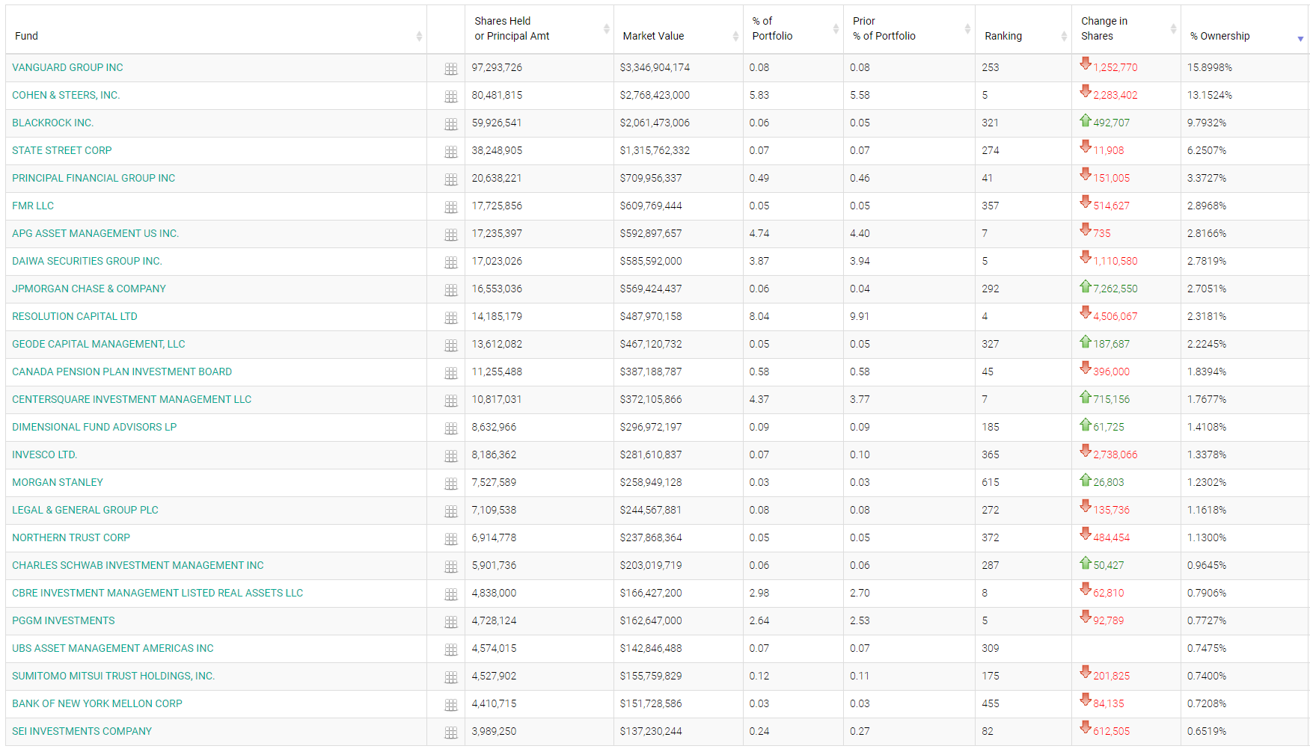Open PGGM INVESTMENTS fund link
This screenshot has width=1310, height=749.
pyautogui.click(x=64, y=620)
